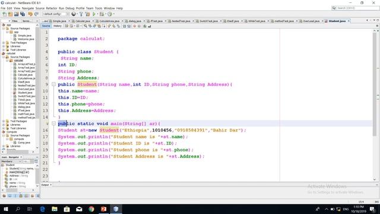Click the Last Edit editor toolbar icon

point(66,26)
